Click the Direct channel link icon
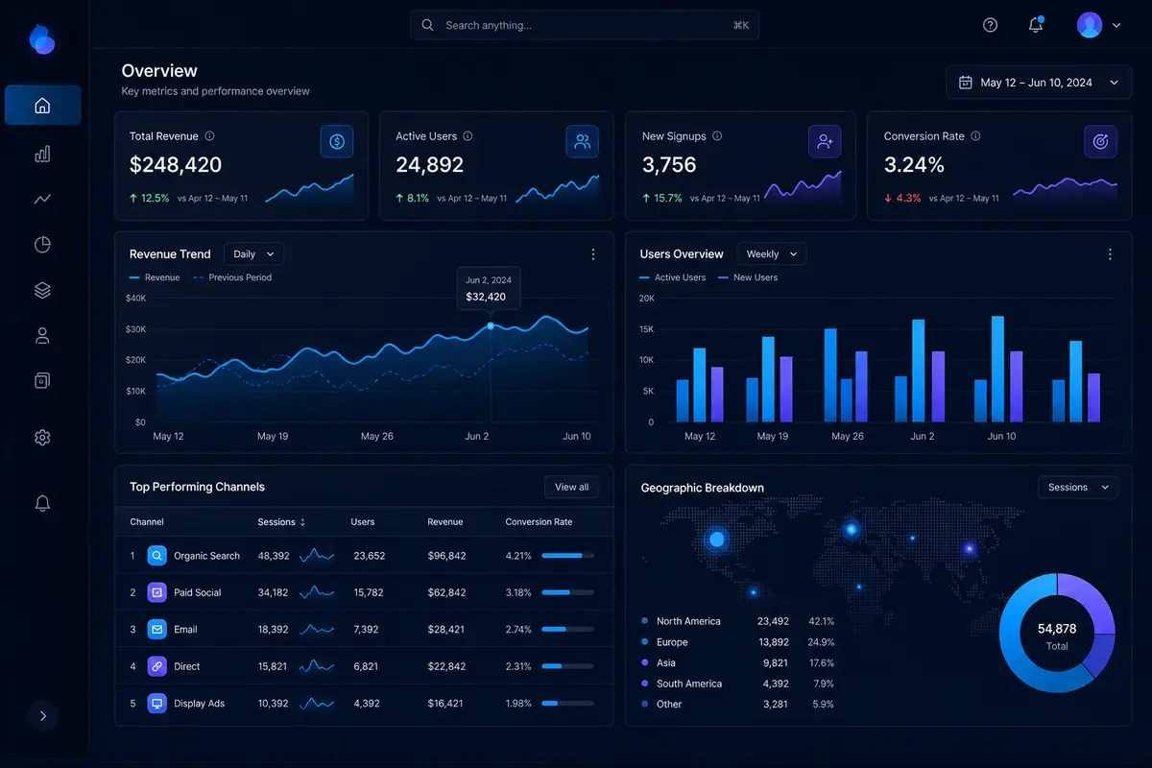Image resolution: width=1152 pixels, height=768 pixels. pyautogui.click(x=157, y=666)
